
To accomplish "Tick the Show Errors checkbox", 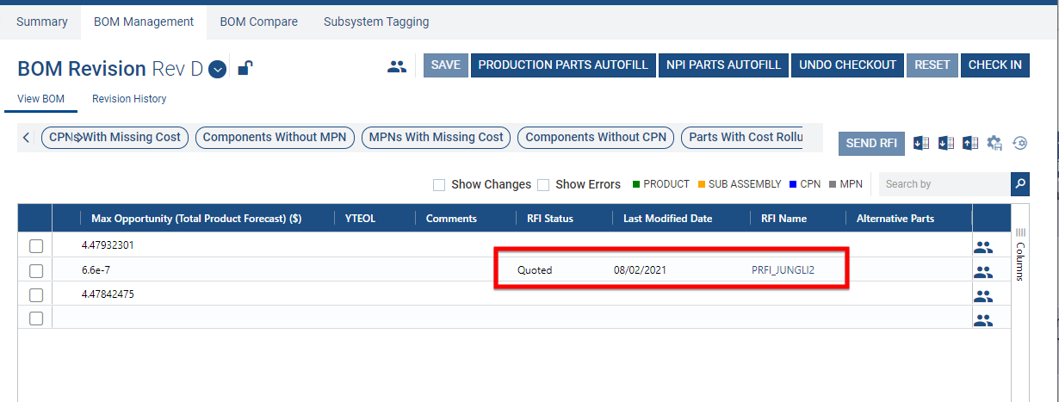I will point(543,185).
